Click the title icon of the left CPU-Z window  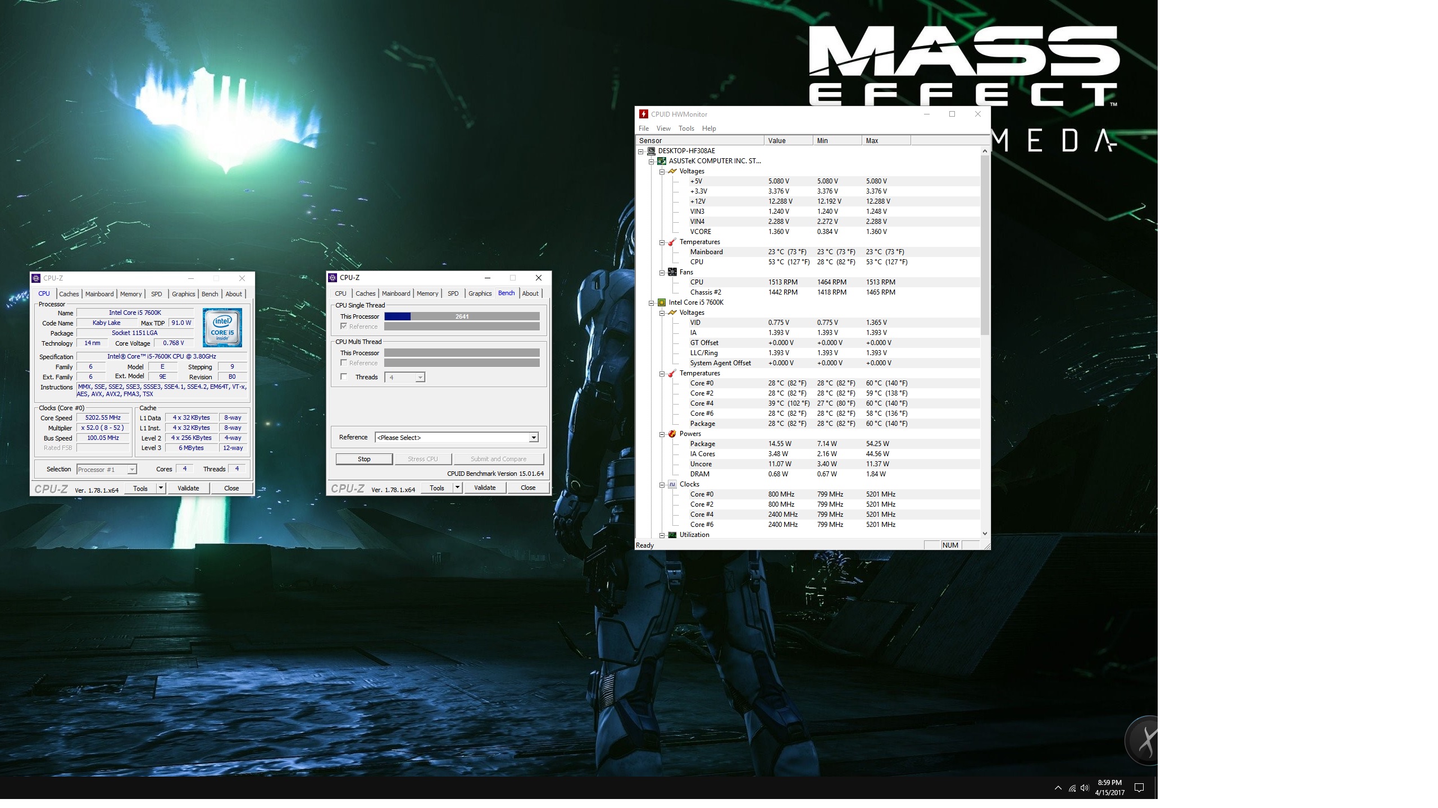click(x=36, y=278)
